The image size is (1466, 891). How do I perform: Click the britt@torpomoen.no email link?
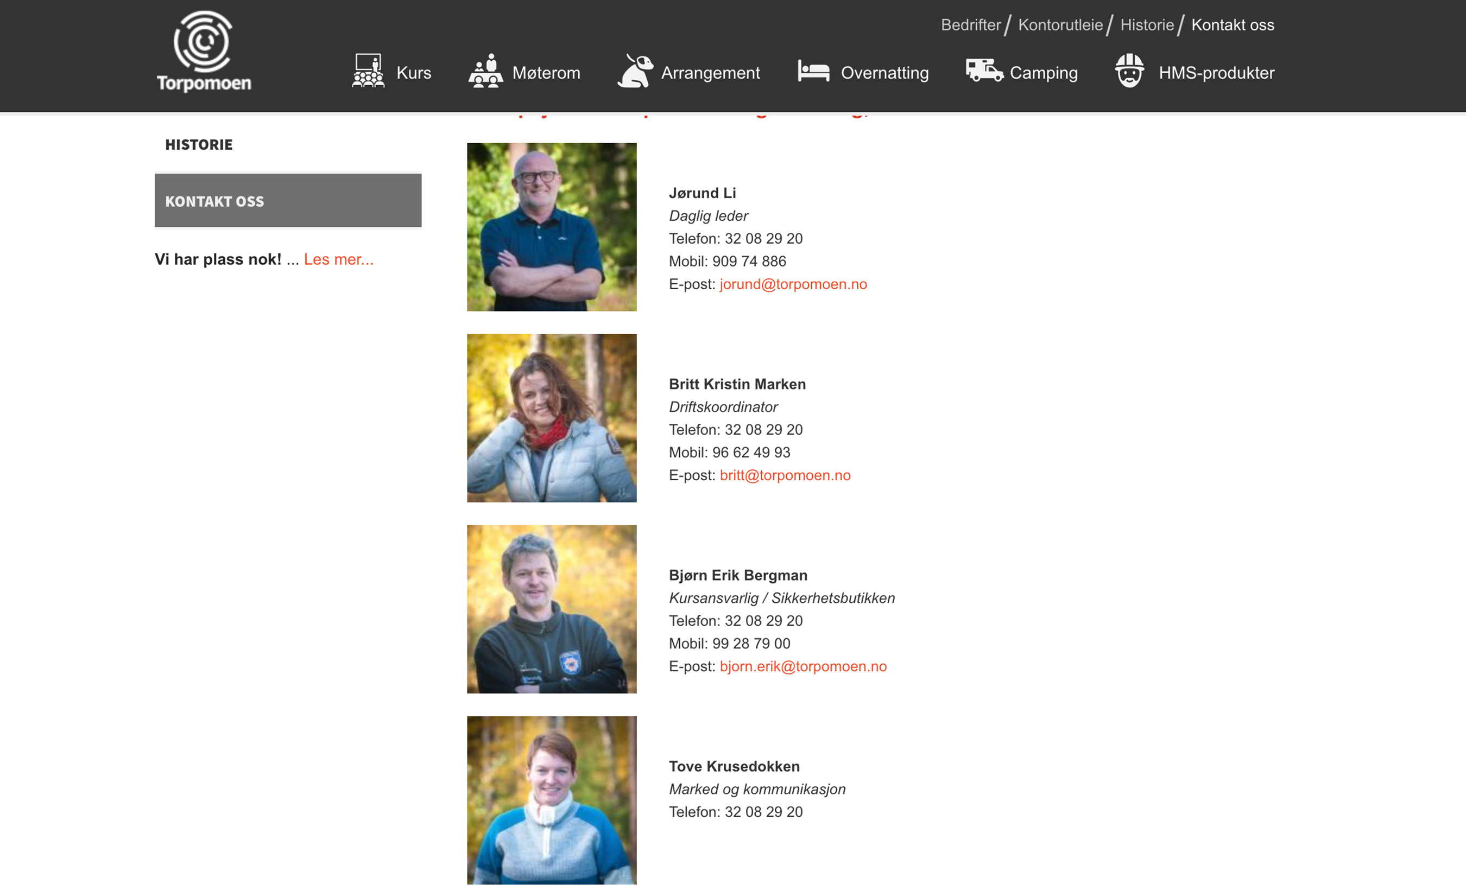click(785, 475)
